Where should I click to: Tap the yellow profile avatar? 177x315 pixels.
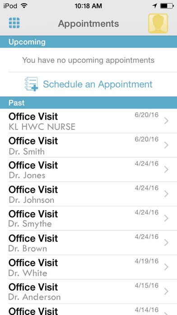(x=158, y=23)
